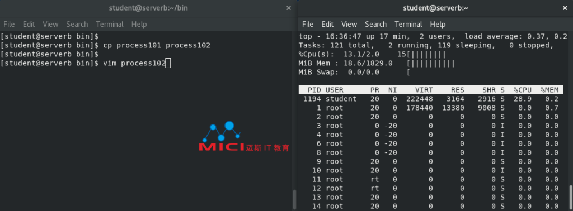Click the 'vim process102' command text

134,64
